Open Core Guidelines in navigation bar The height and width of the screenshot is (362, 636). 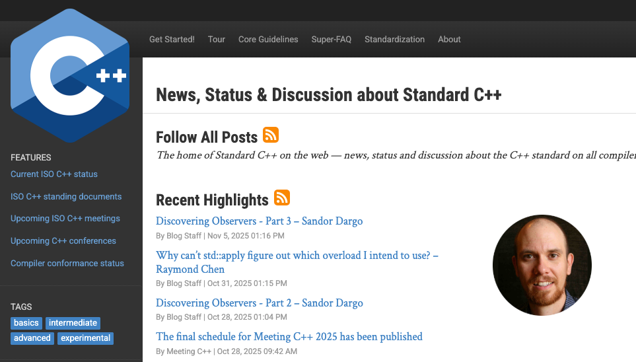(268, 40)
